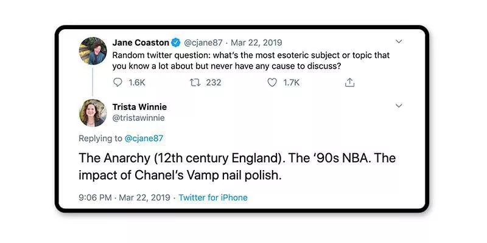487x243 pixels.
Task: Click the 1.7K likes count
Action: [x=292, y=83]
